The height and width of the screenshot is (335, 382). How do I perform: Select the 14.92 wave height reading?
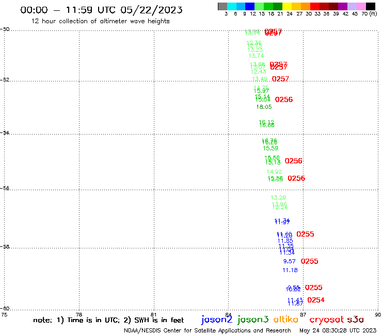point(274,172)
